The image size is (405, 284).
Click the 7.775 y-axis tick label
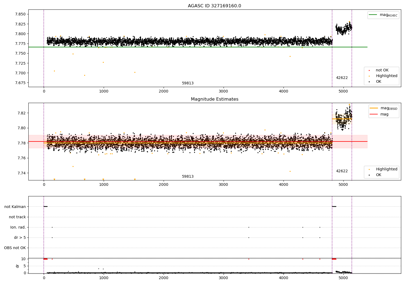click(20, 44)
